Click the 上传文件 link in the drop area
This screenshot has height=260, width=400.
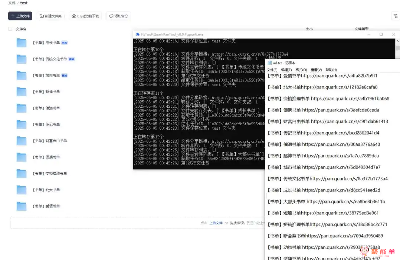click(216, 223)
